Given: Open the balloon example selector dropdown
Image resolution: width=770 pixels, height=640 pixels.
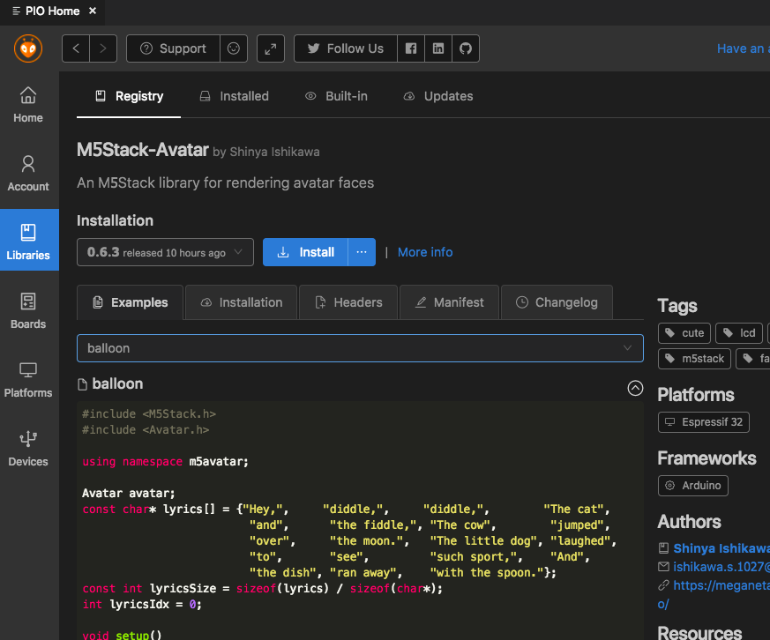Looking at the screenshot, I should pos(360,348).
